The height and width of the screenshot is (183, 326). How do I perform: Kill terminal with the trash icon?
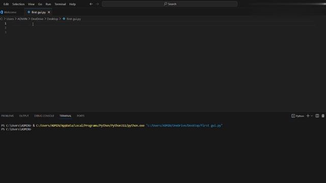pos(323,116)
